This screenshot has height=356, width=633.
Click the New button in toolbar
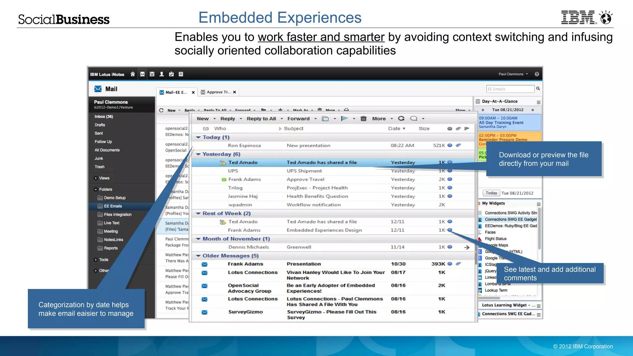click(x=203, y=119)
